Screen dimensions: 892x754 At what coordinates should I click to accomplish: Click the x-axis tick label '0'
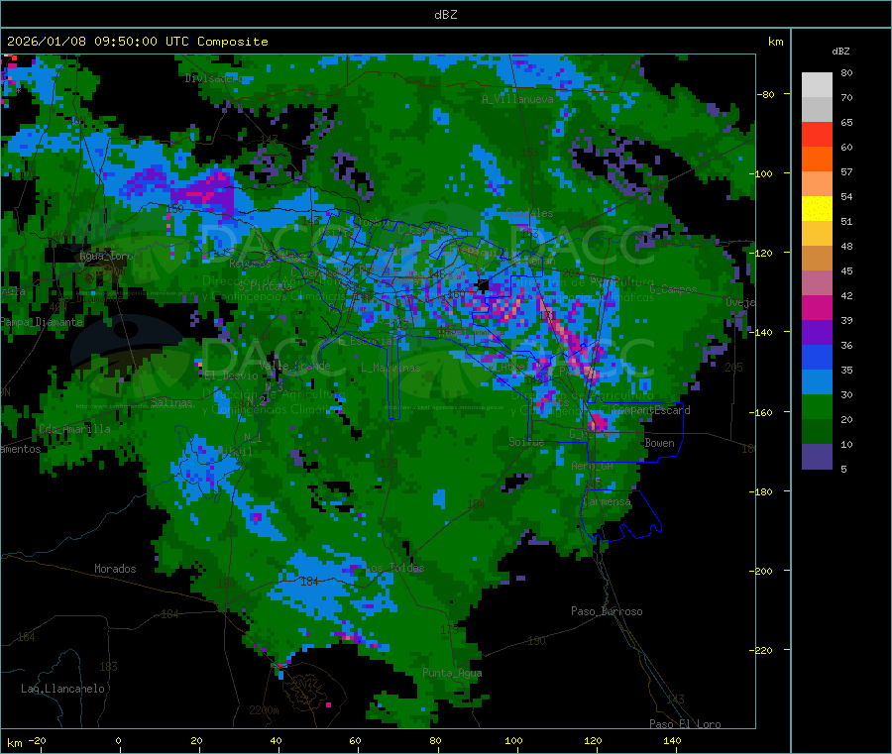pos(118,741)
